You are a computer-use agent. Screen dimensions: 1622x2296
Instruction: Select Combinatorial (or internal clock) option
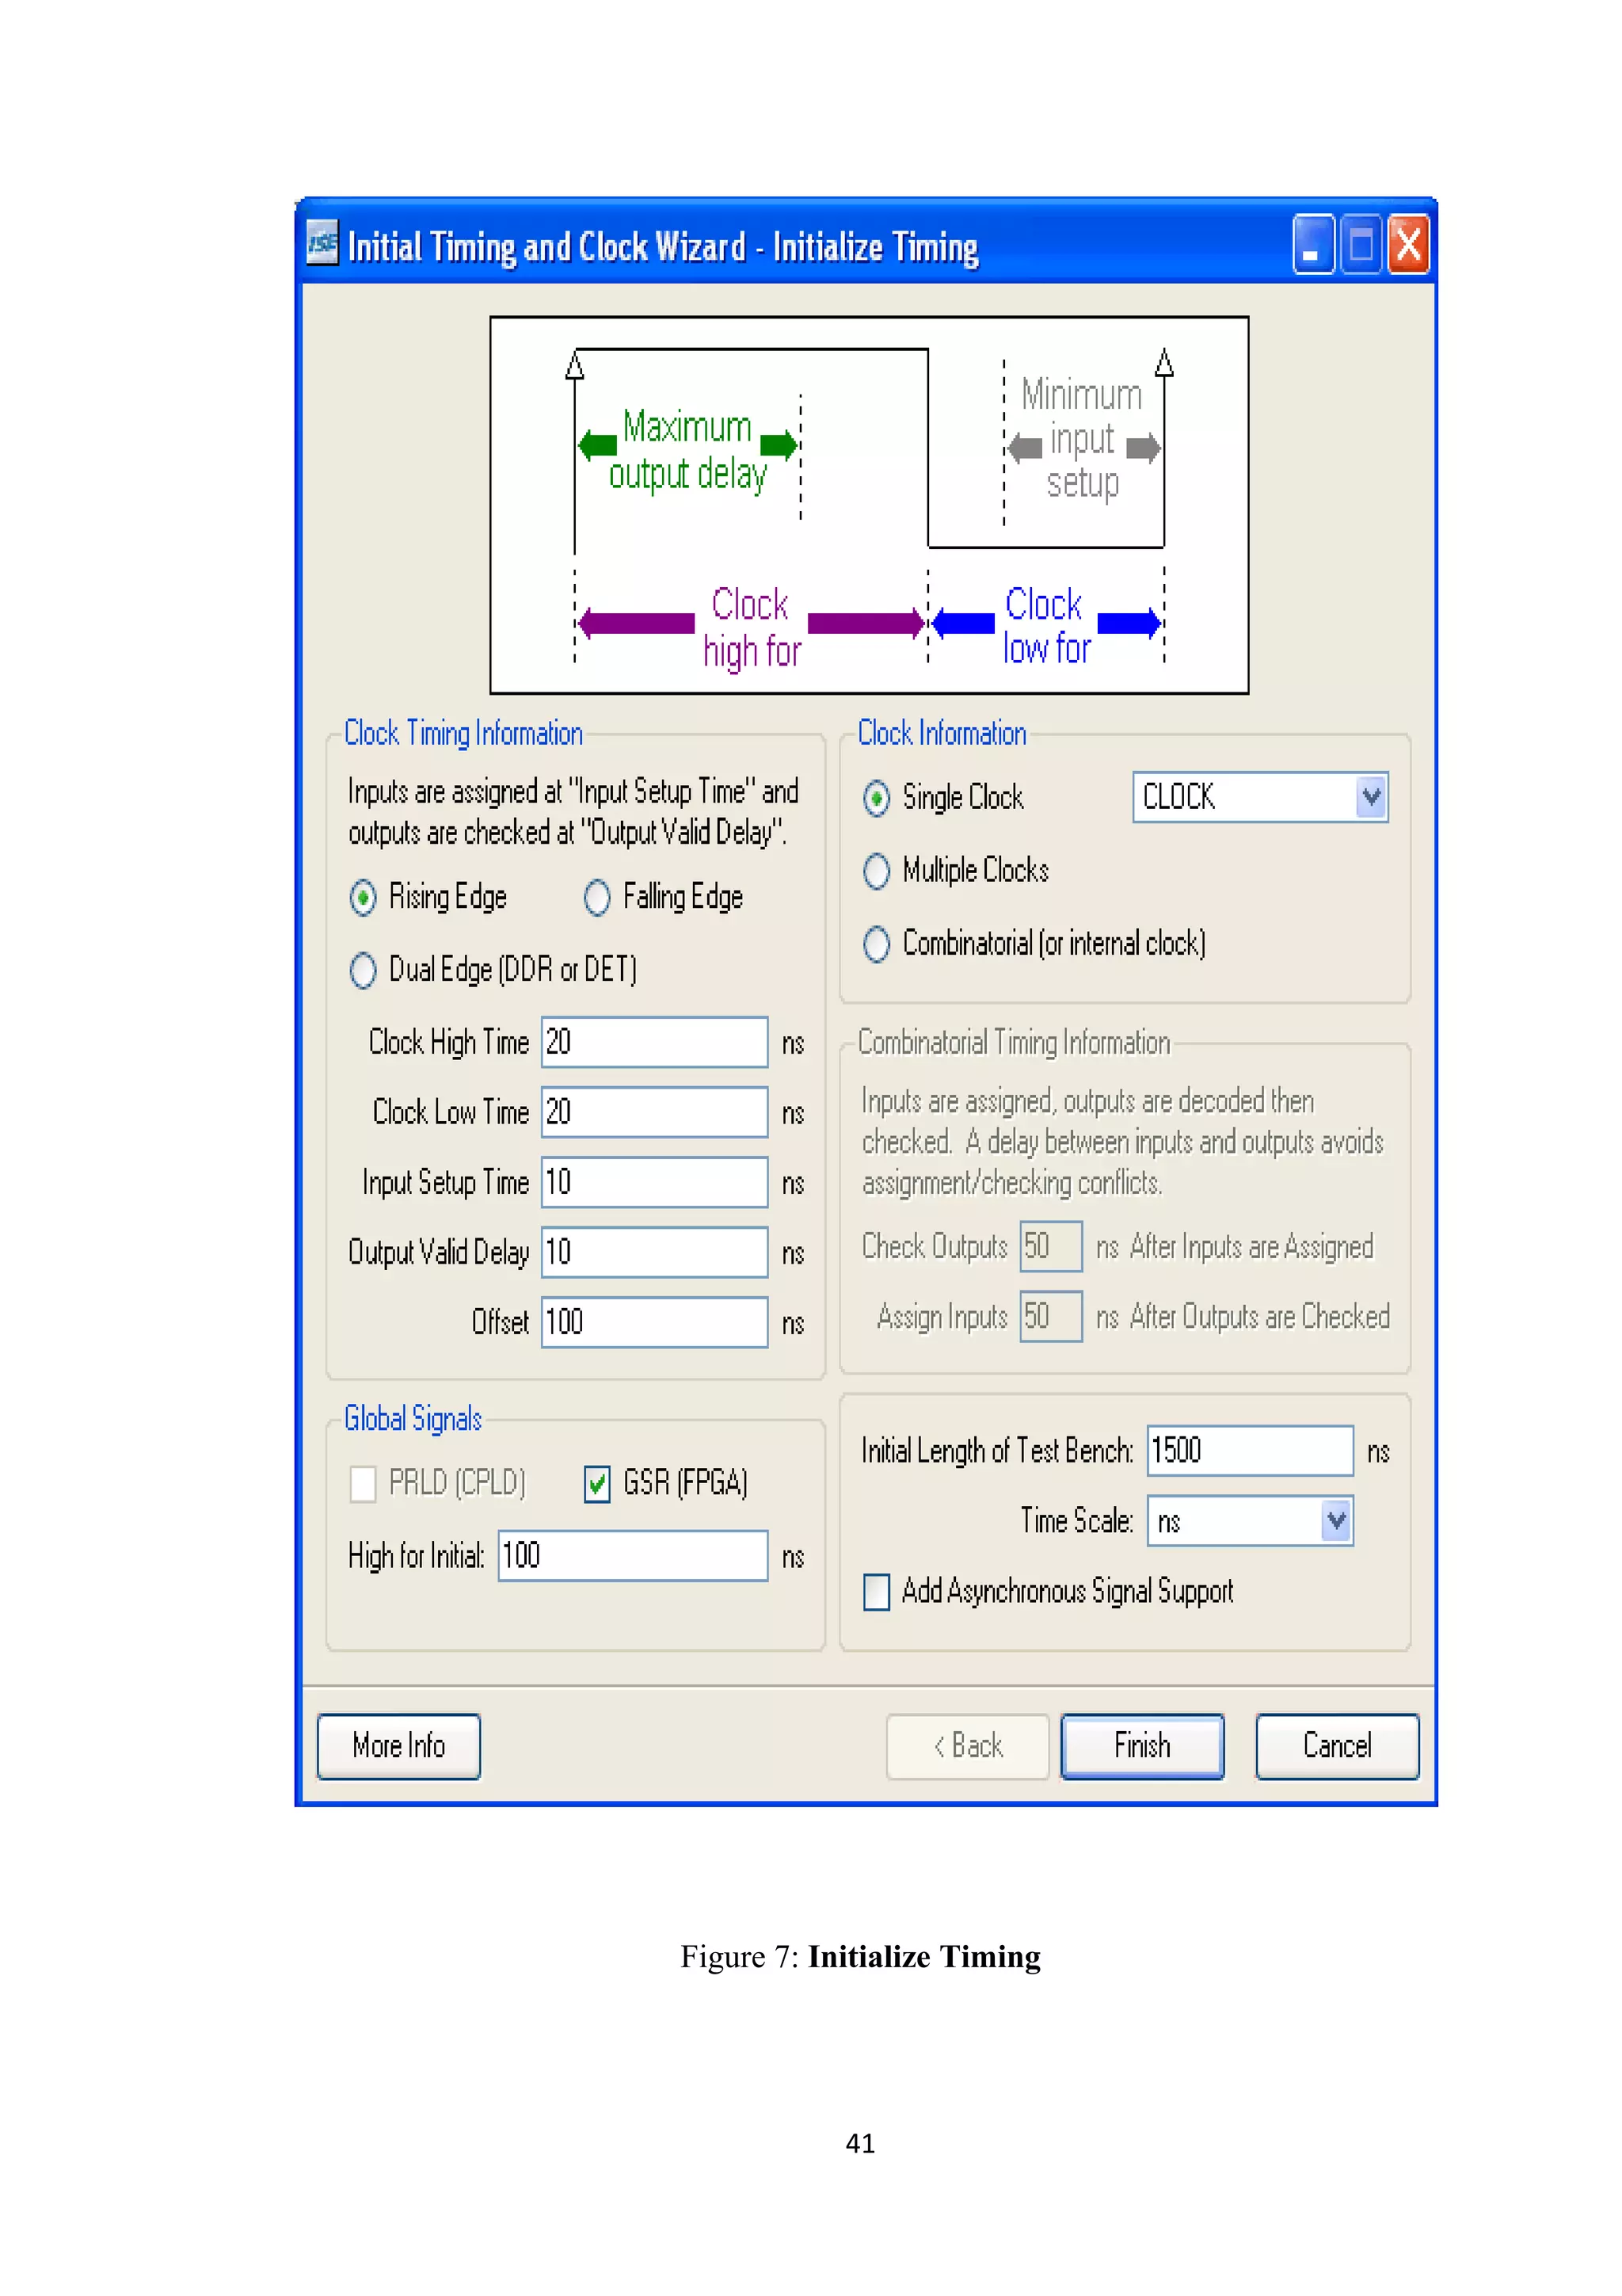pos(877,943)
